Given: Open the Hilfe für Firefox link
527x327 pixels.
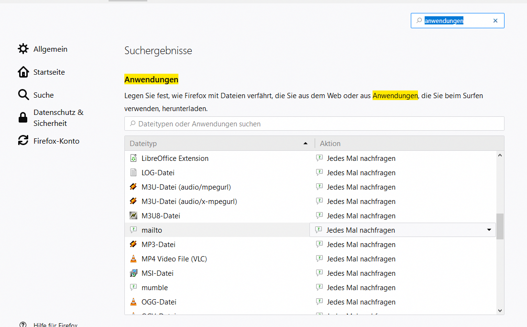Looking at the screenshot, I should click(x=55, y=325).
